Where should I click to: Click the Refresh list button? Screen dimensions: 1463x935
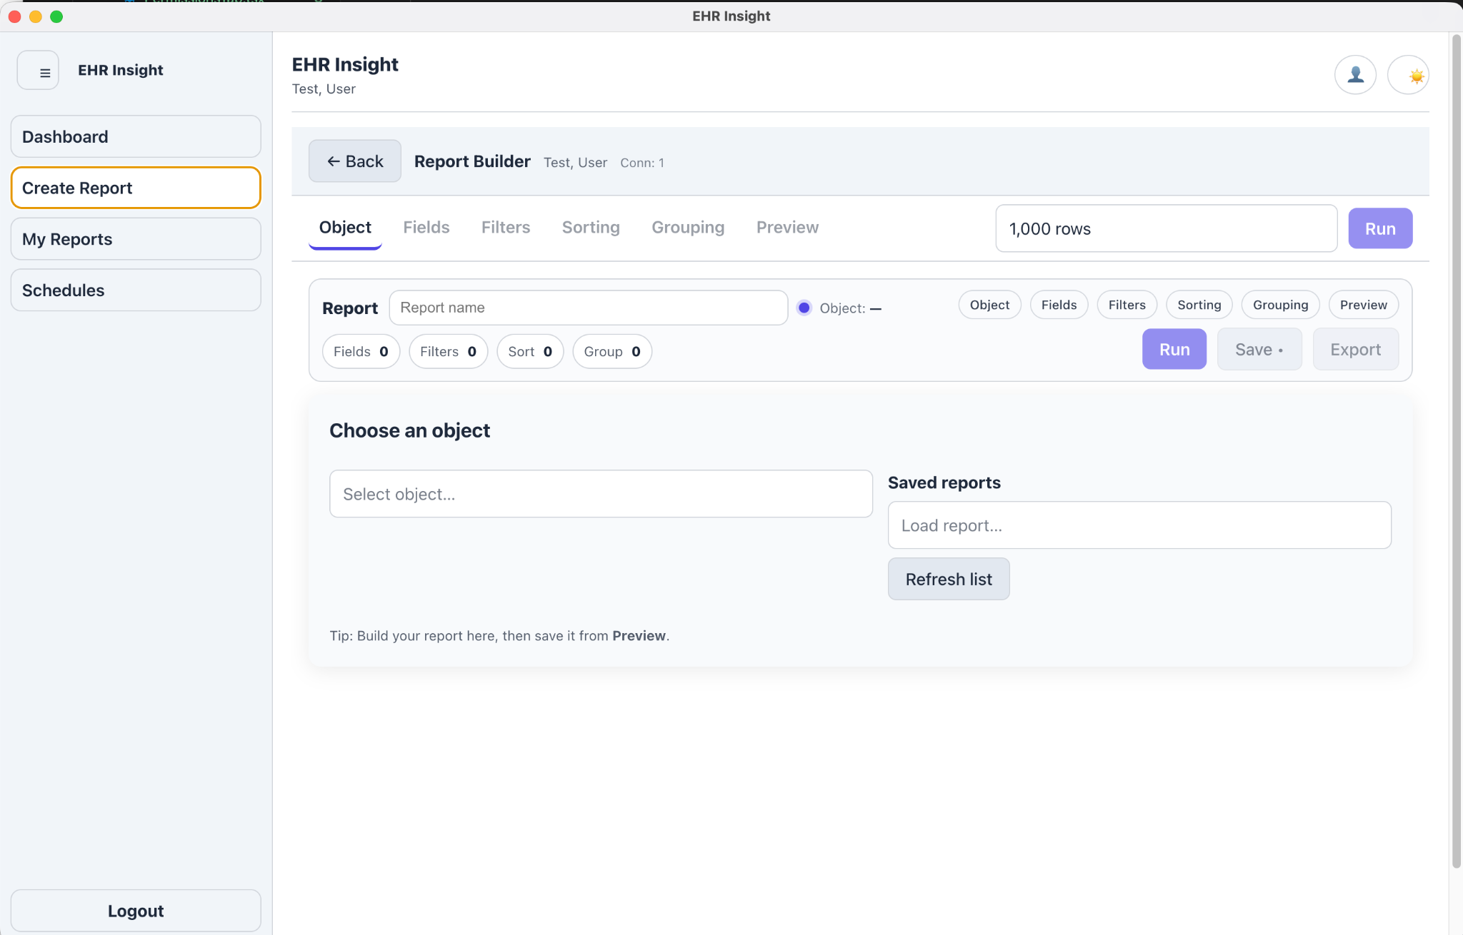point(948,579)
